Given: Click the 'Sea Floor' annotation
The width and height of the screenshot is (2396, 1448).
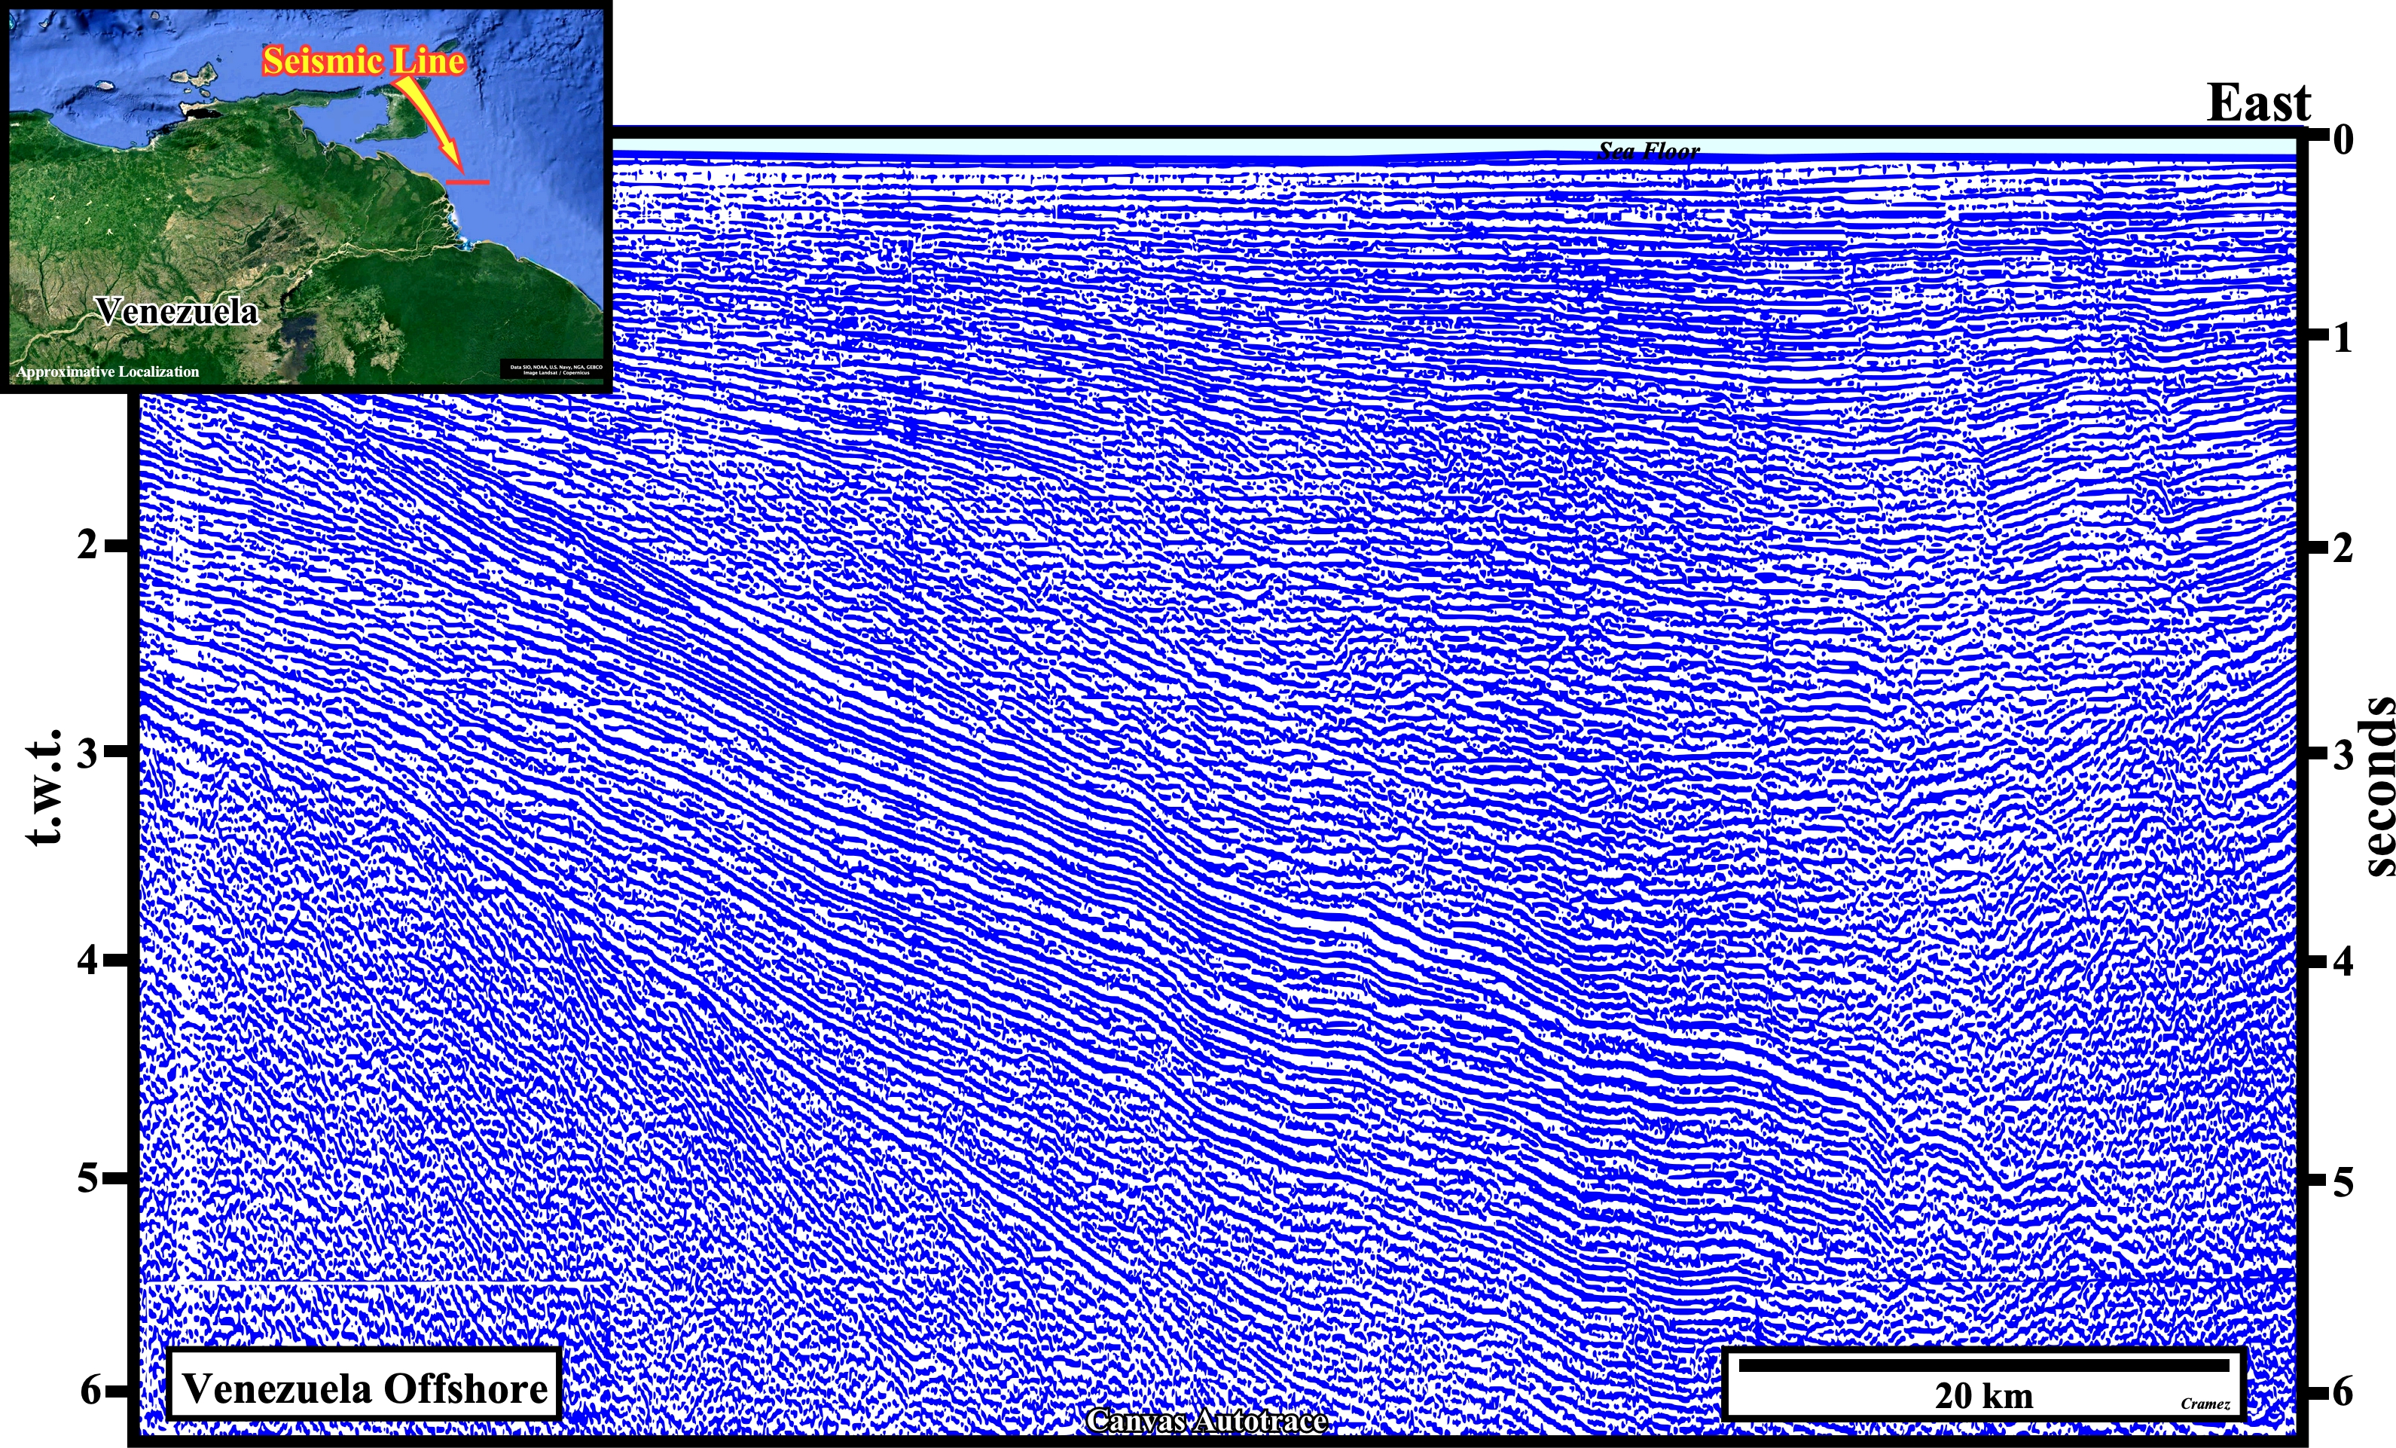Looking at the screenshot, I should click(x=1650, y=151).
